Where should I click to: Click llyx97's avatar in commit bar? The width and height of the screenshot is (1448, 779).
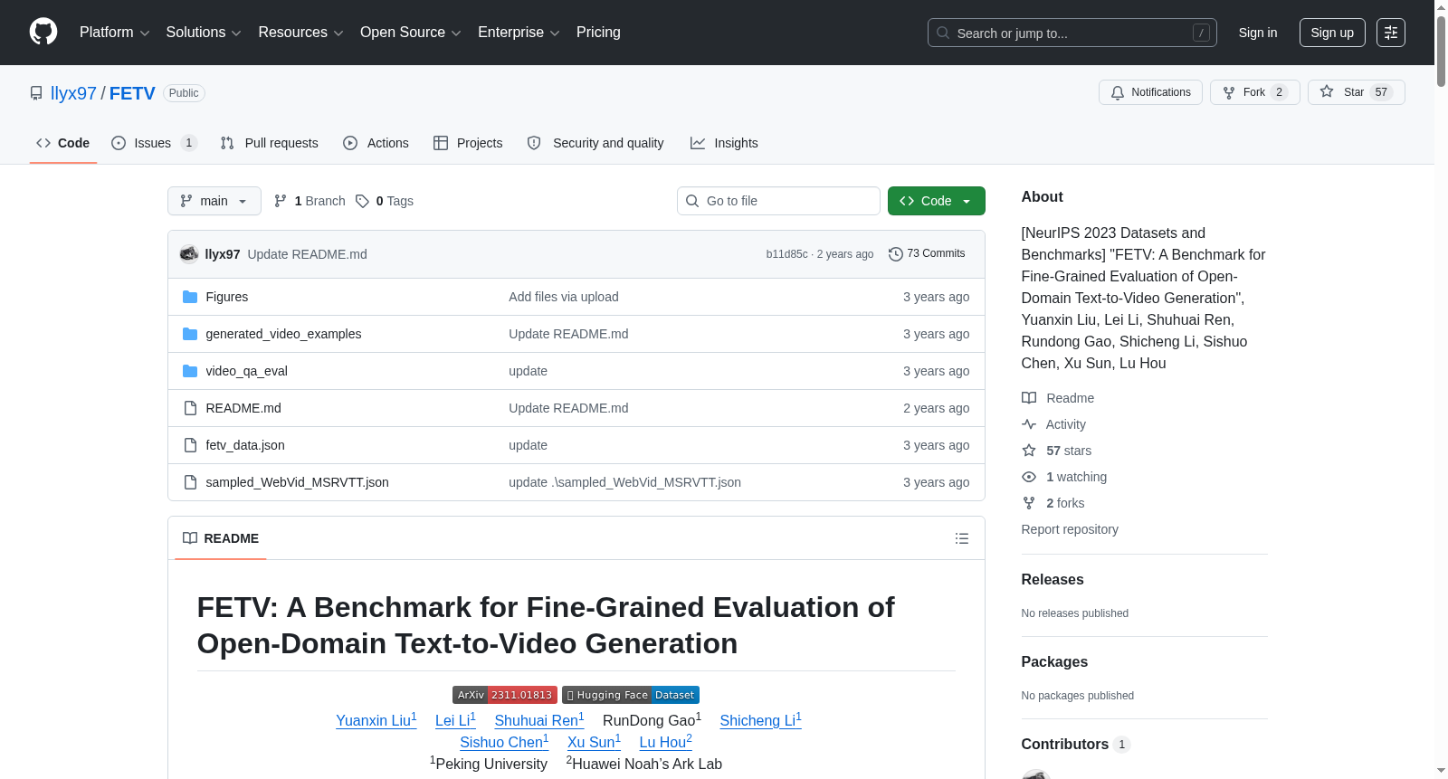point(189,254)
